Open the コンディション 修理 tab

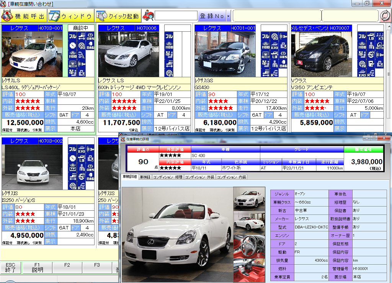(x=168, y=177)
